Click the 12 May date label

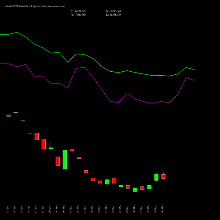92,209
